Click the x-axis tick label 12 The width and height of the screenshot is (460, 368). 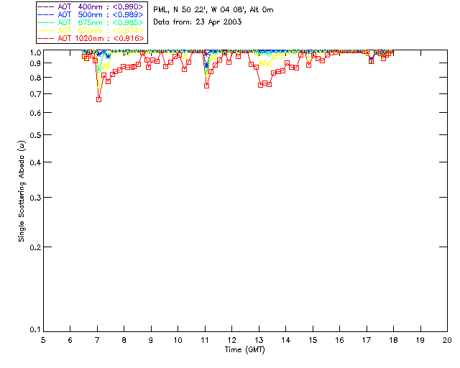(x=231, y=340)
